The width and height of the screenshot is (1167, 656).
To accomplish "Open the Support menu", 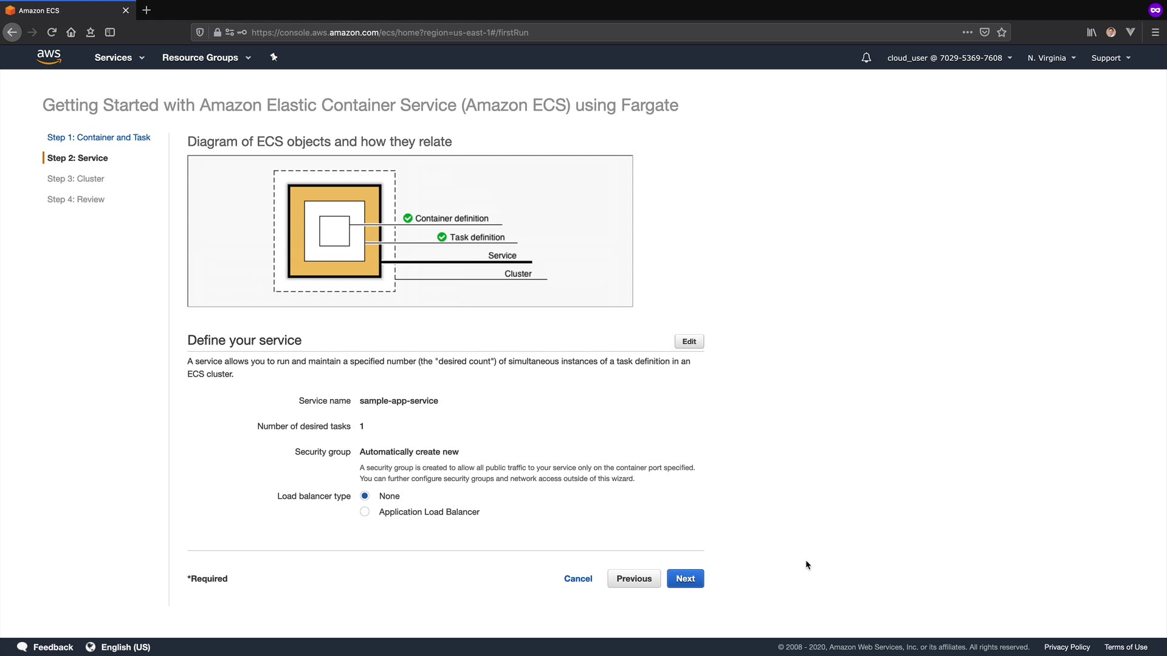I will [x=1110, y=58].
